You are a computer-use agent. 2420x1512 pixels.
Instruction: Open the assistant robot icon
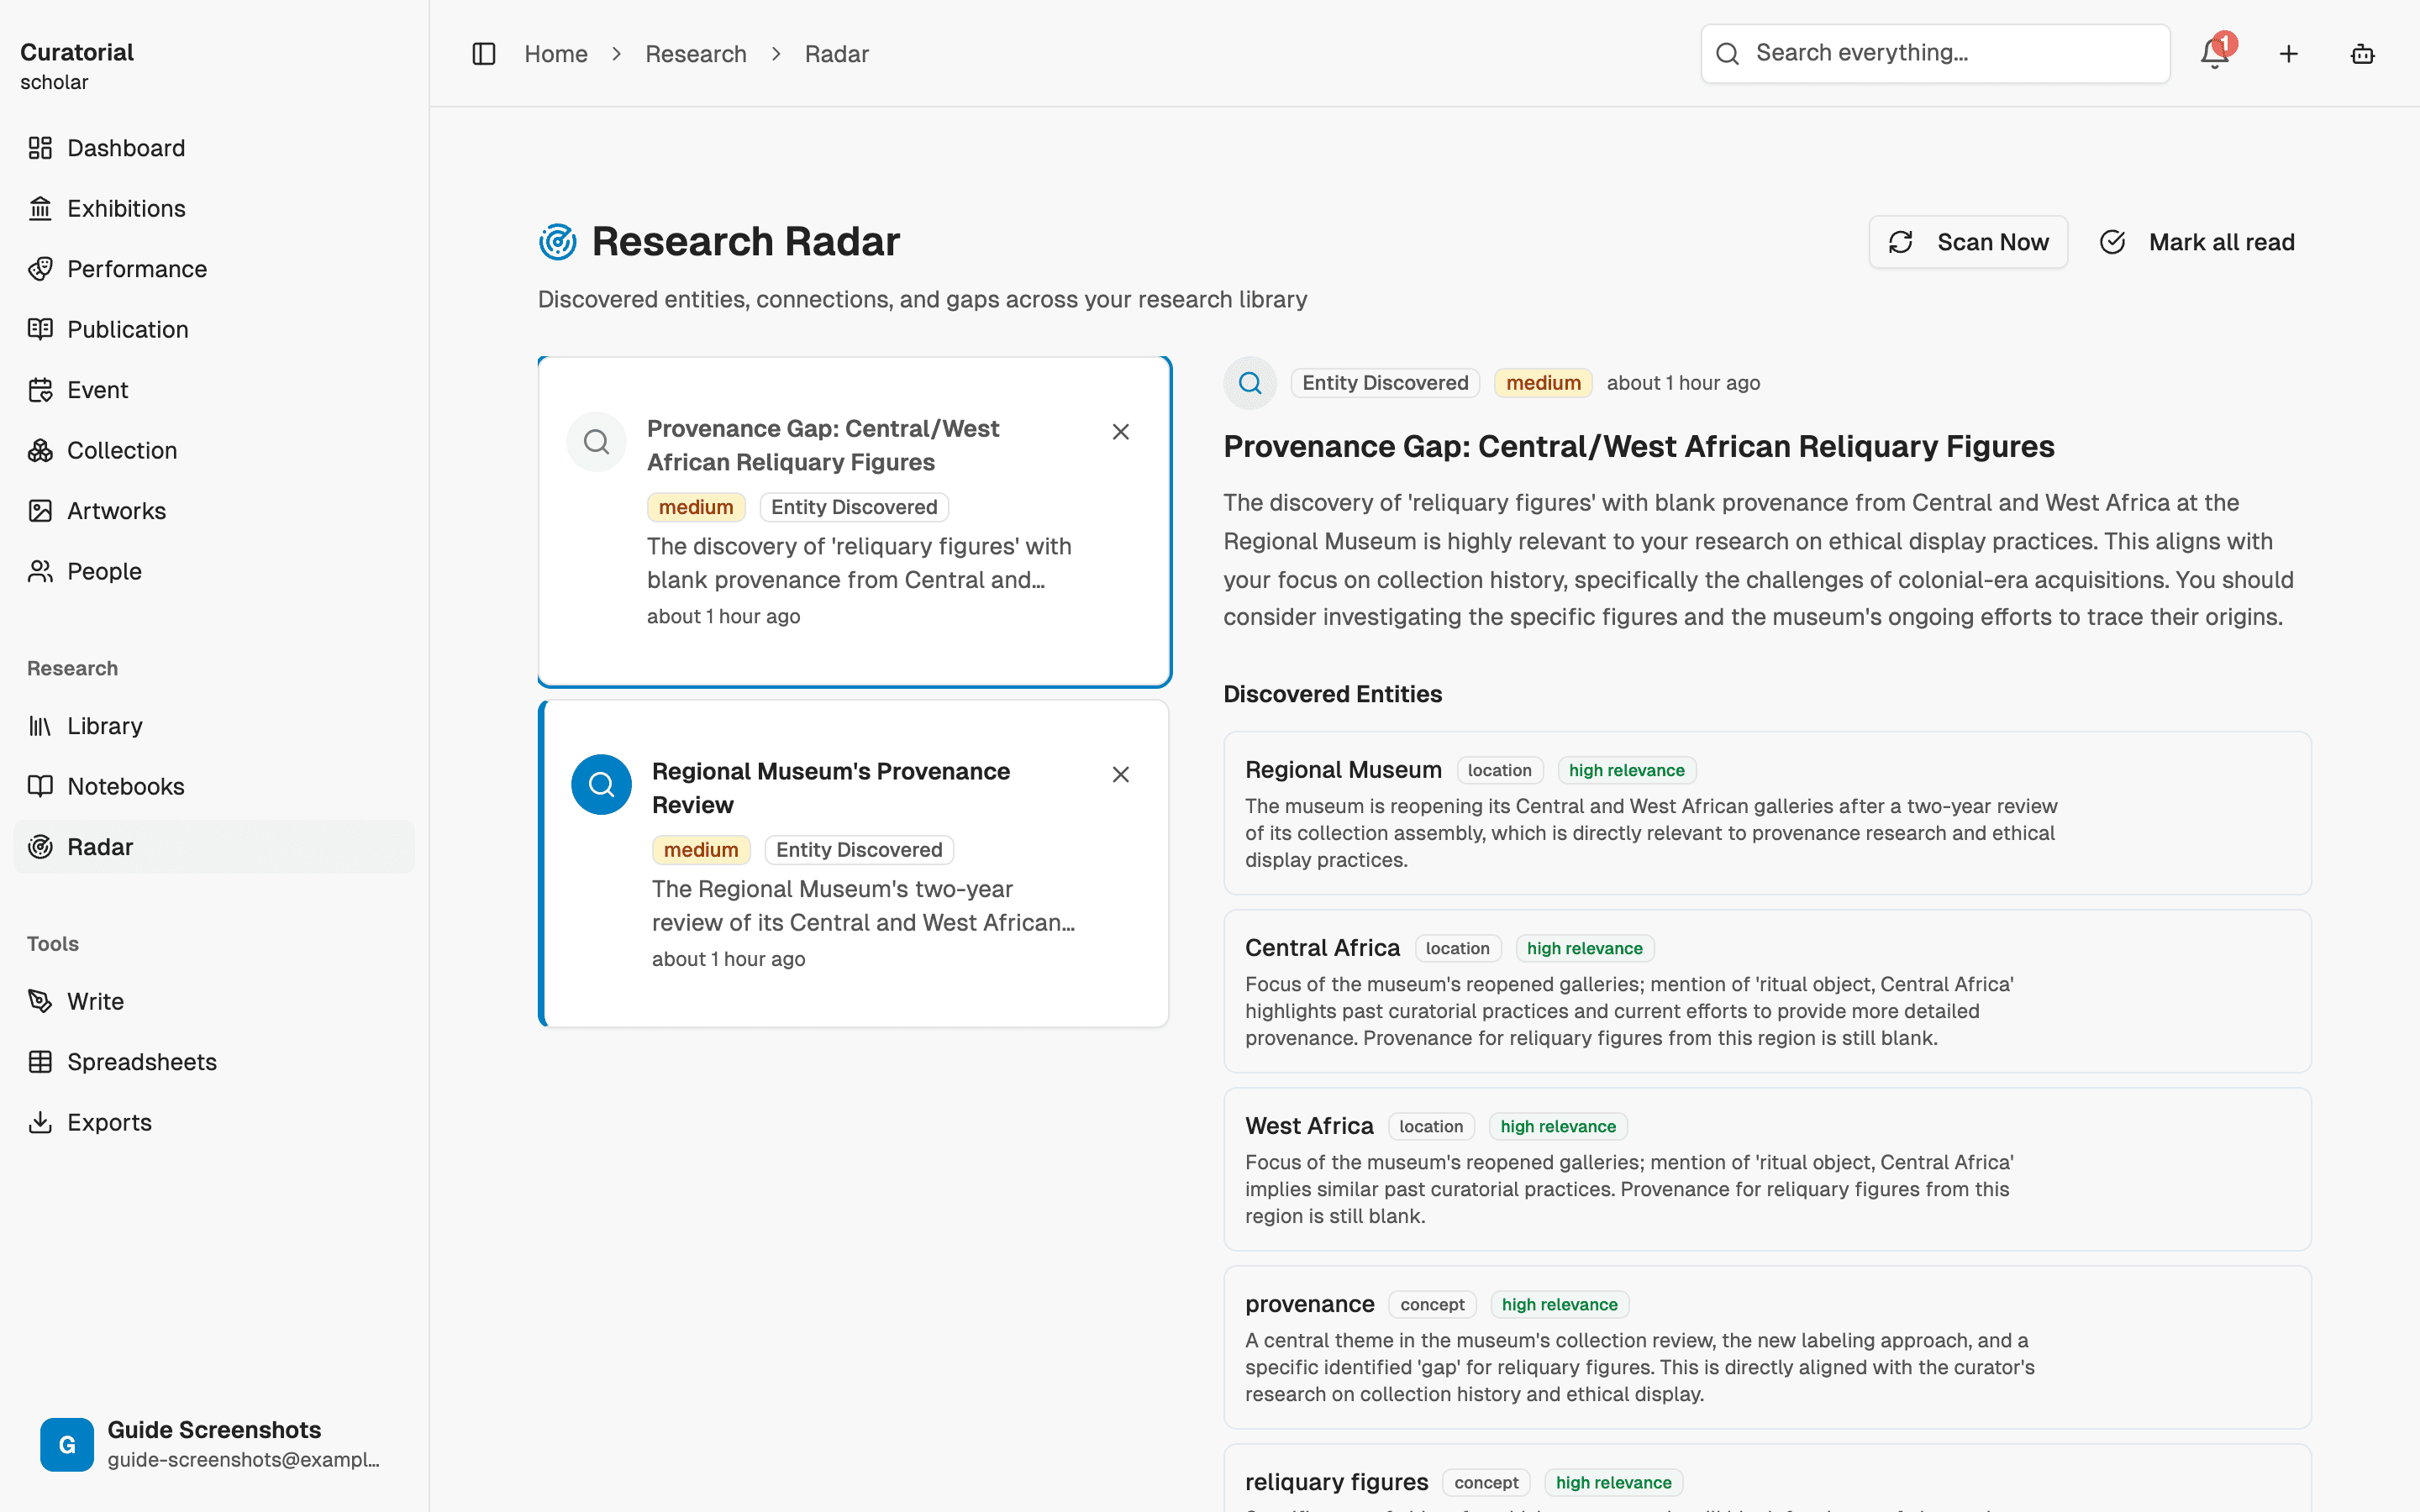(2363, 54)
